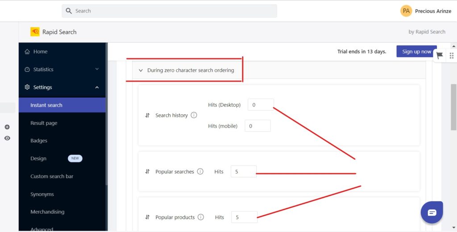Viewport: 457px width, 232px height.
Task: Open the chat support bubble
Action: (432, 212)
